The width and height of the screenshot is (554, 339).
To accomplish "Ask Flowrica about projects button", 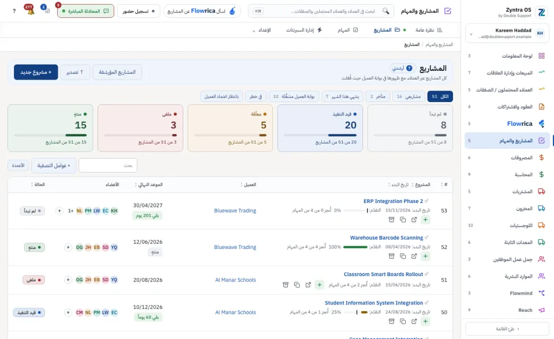I will (x=202, y=11).
